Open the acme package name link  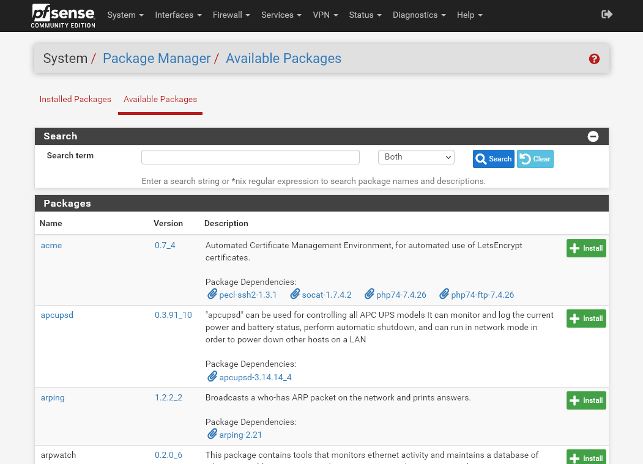(51, 245)
